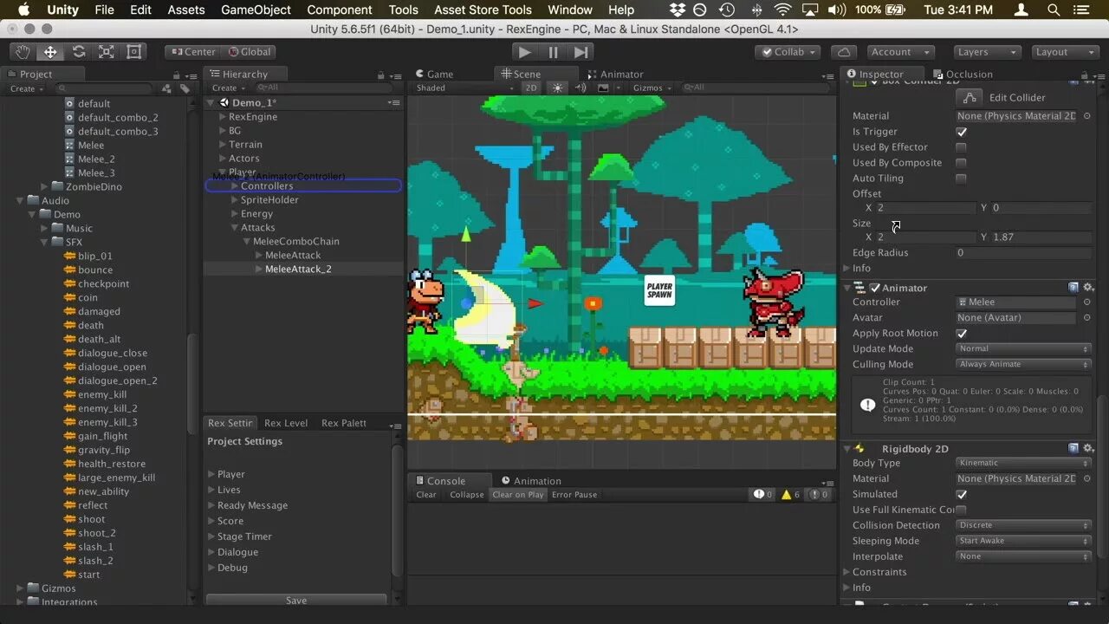Click the console Clear button

(x=426, y=495)
